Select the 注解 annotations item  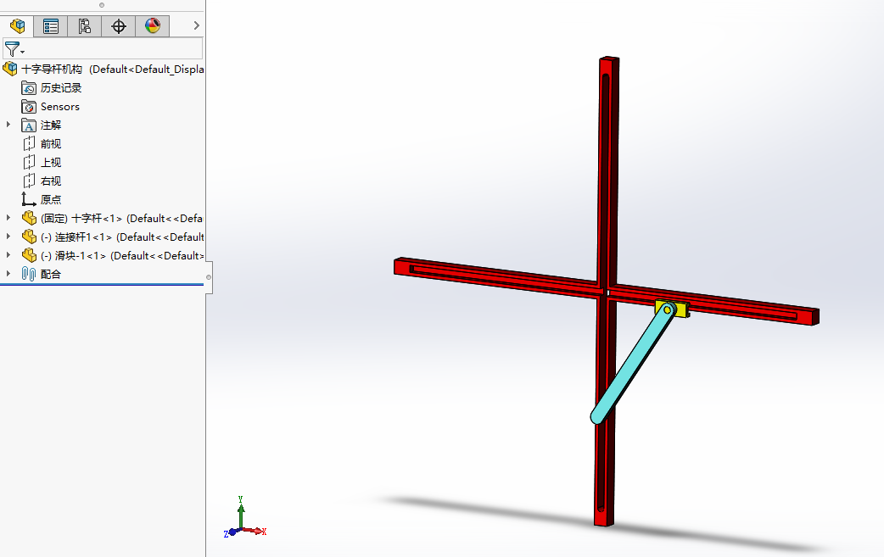click(51, 125)
